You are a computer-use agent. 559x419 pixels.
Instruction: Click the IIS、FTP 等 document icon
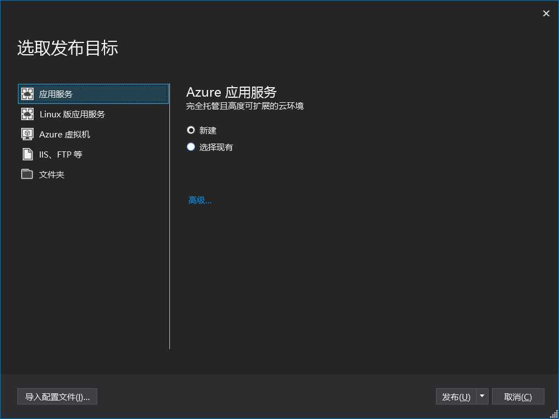pos(27,154)
